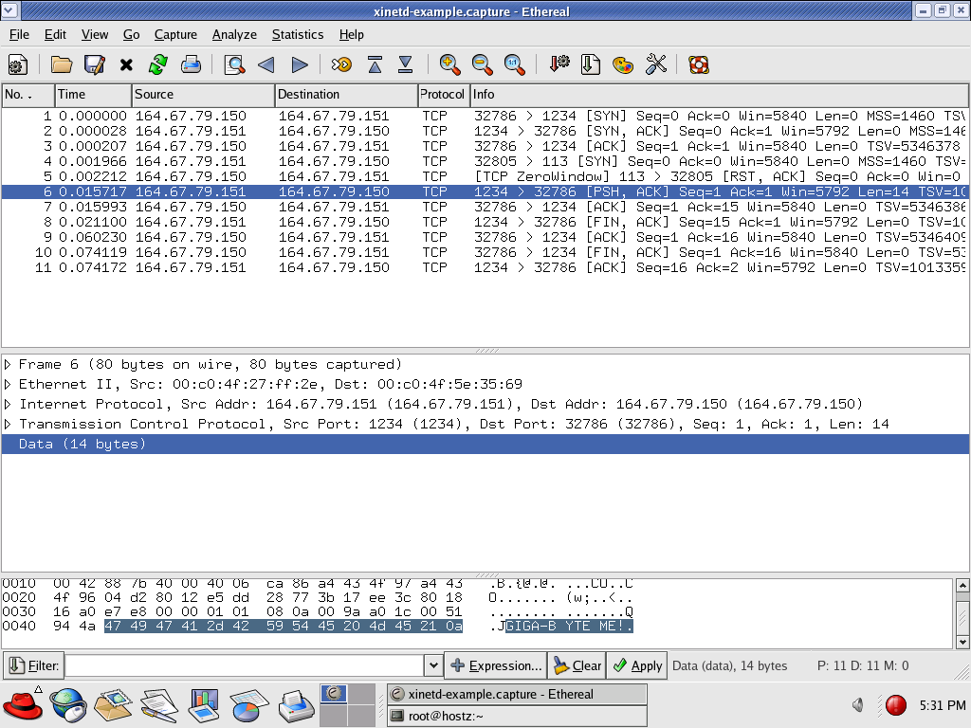Click the Find packet magnifier icon
971x728 pixels.
pyautogui.click(x=234, y=64)
